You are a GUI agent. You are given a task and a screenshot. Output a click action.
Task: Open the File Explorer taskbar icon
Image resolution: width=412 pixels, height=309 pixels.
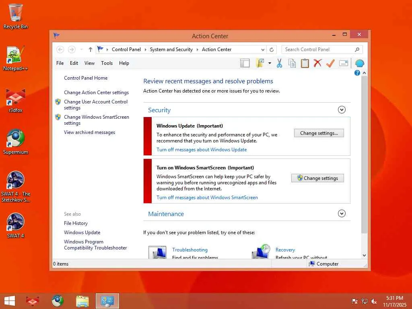coord(82,301)
